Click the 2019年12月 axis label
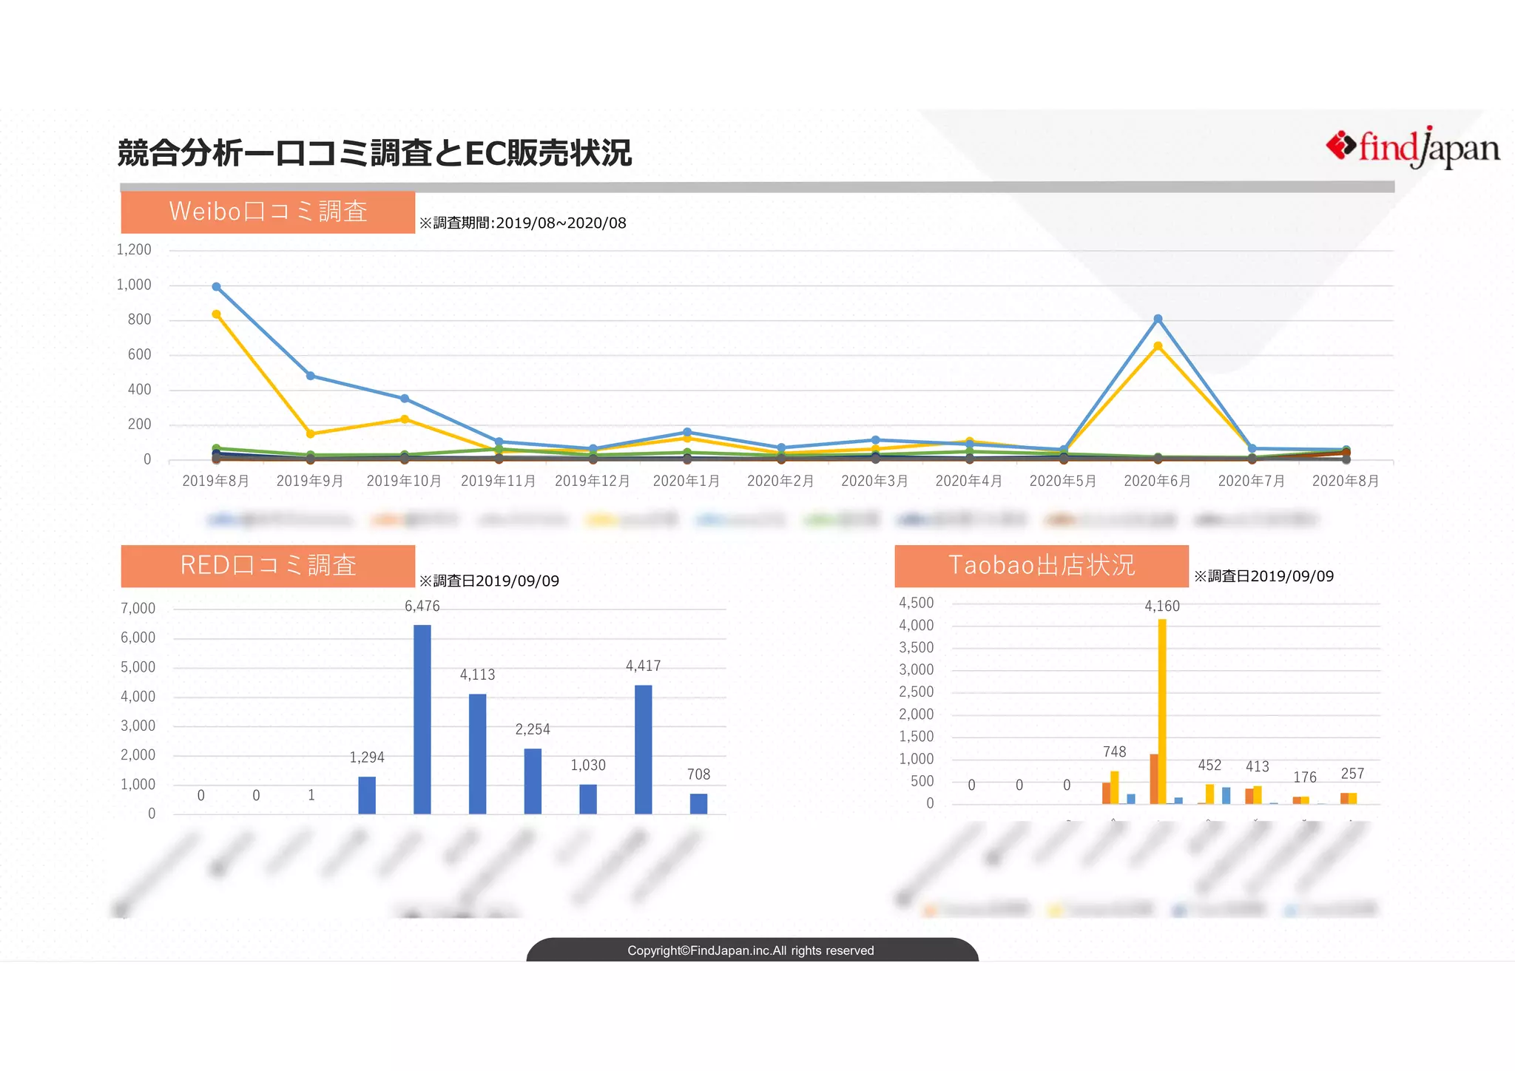 [x=593, y=481]
